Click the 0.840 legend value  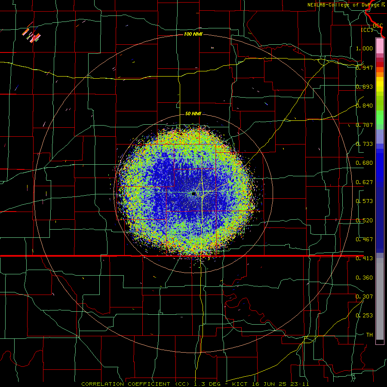[x=364, y=106]
